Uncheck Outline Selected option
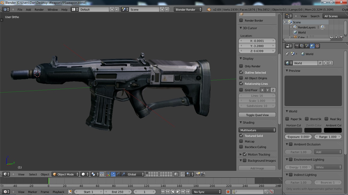Image resolution: width=348 pixels, height=195 pixels. 241,72
